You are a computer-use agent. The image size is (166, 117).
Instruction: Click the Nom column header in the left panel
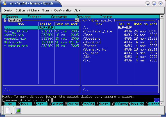click(x=21, y=24)
